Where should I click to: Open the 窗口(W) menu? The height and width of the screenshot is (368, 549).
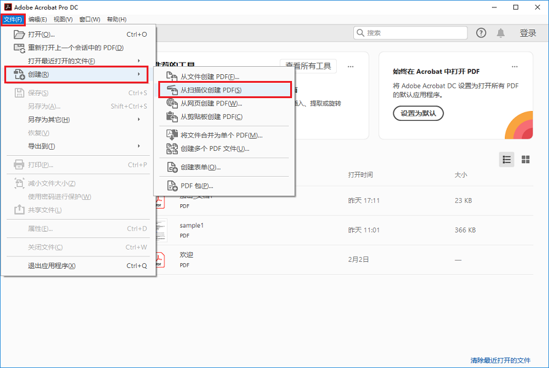tap(90, 19)
